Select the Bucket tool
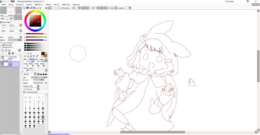The image size is (260, 135). [x=26, y=69]
